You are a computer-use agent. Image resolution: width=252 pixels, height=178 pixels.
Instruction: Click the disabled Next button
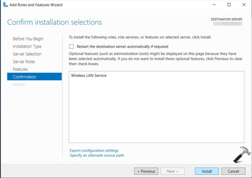click(173, 171)
